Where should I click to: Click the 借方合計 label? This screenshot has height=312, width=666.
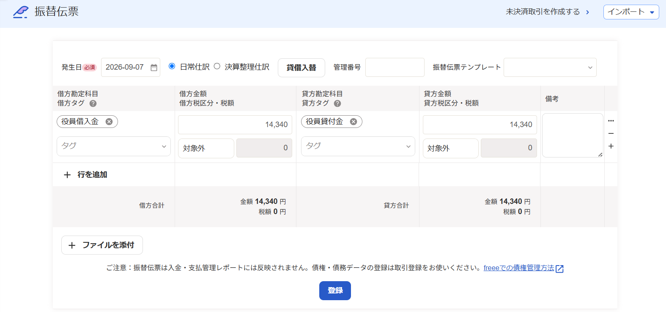click(152, 206)
